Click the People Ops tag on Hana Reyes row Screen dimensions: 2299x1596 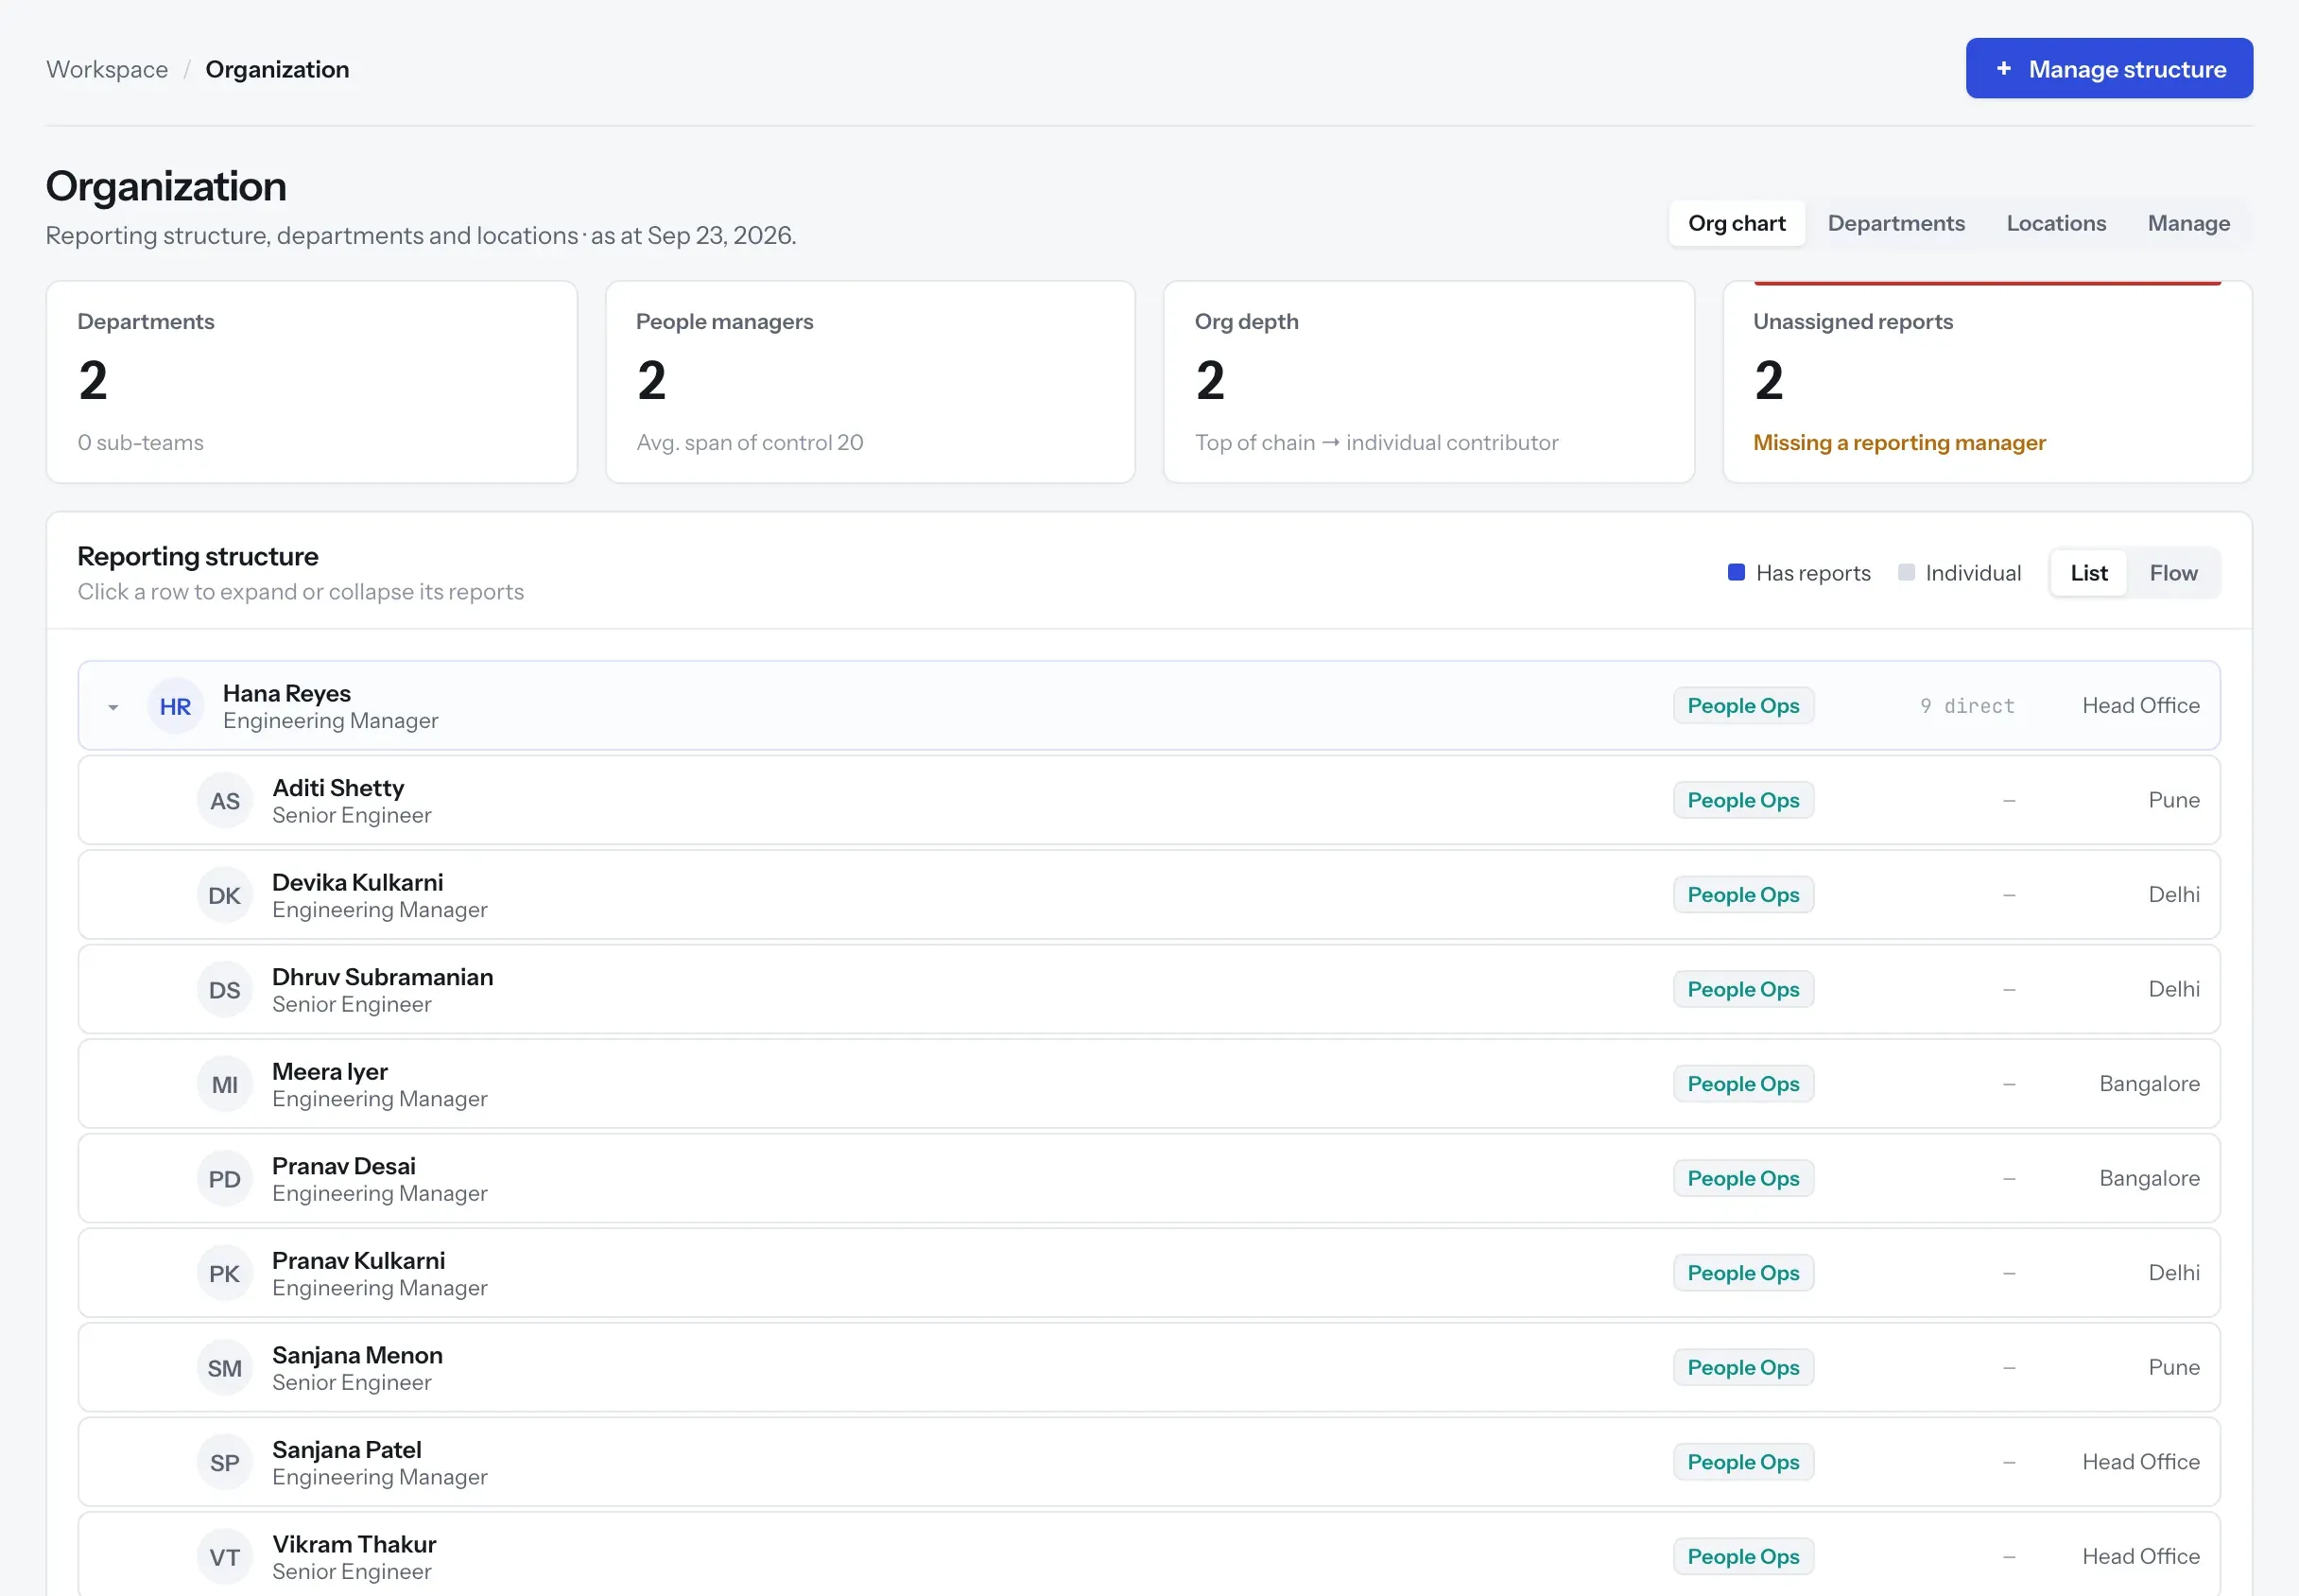(x=1743, y=706)
